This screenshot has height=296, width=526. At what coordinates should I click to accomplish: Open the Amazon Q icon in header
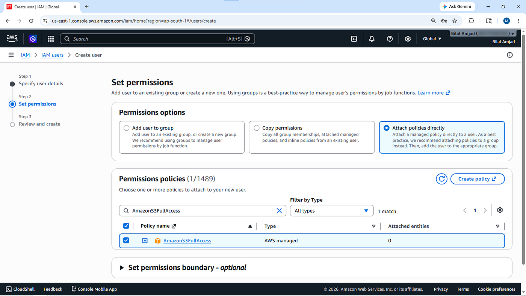(x=33, y=39)
